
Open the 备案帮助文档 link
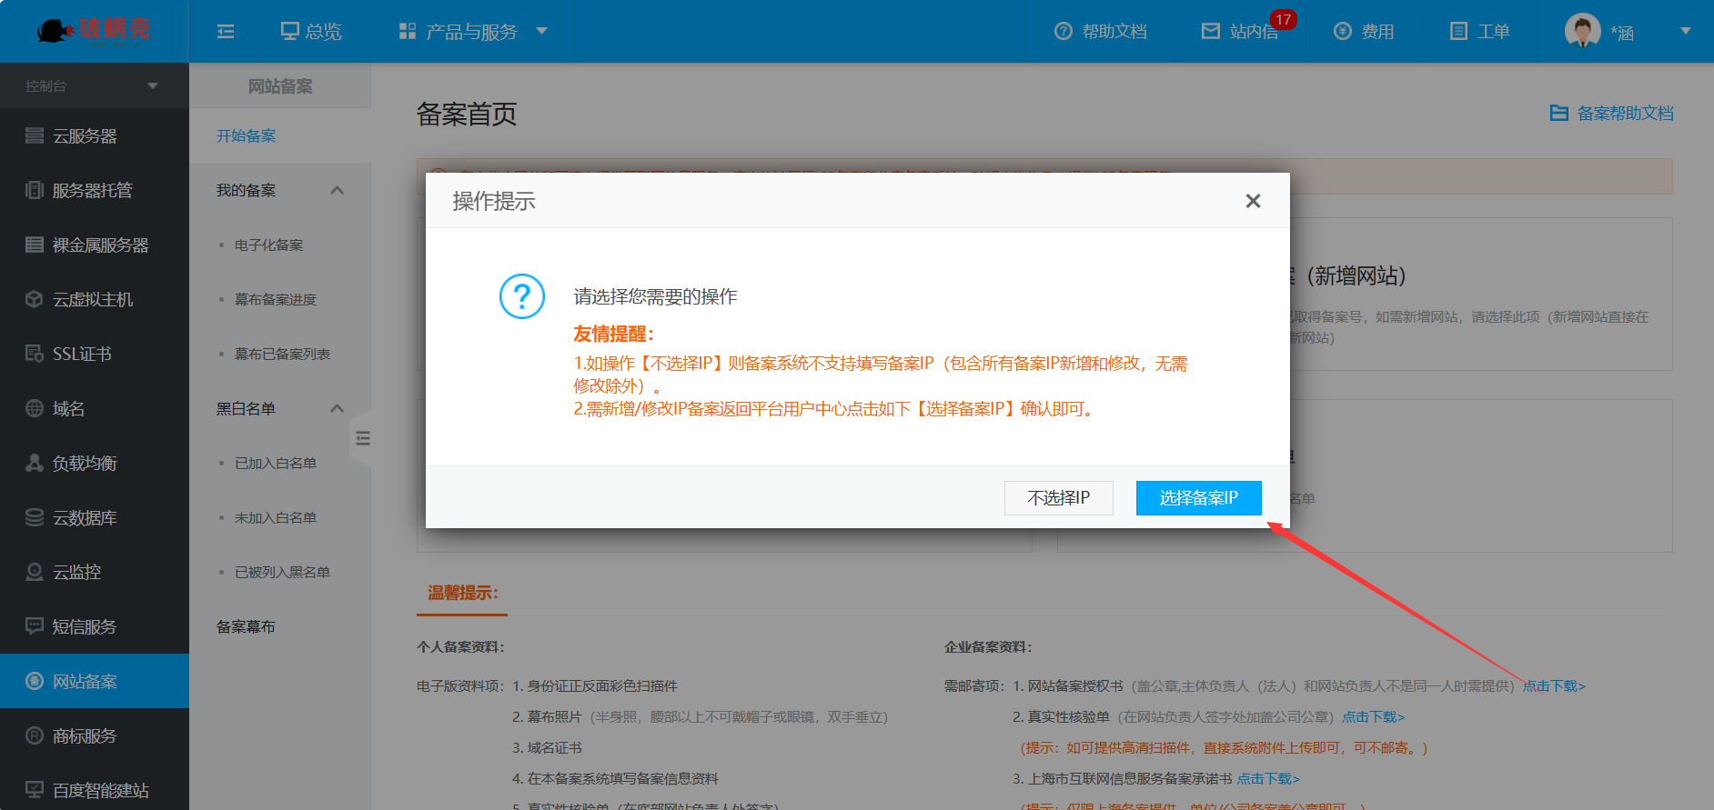pos(1612,114)
